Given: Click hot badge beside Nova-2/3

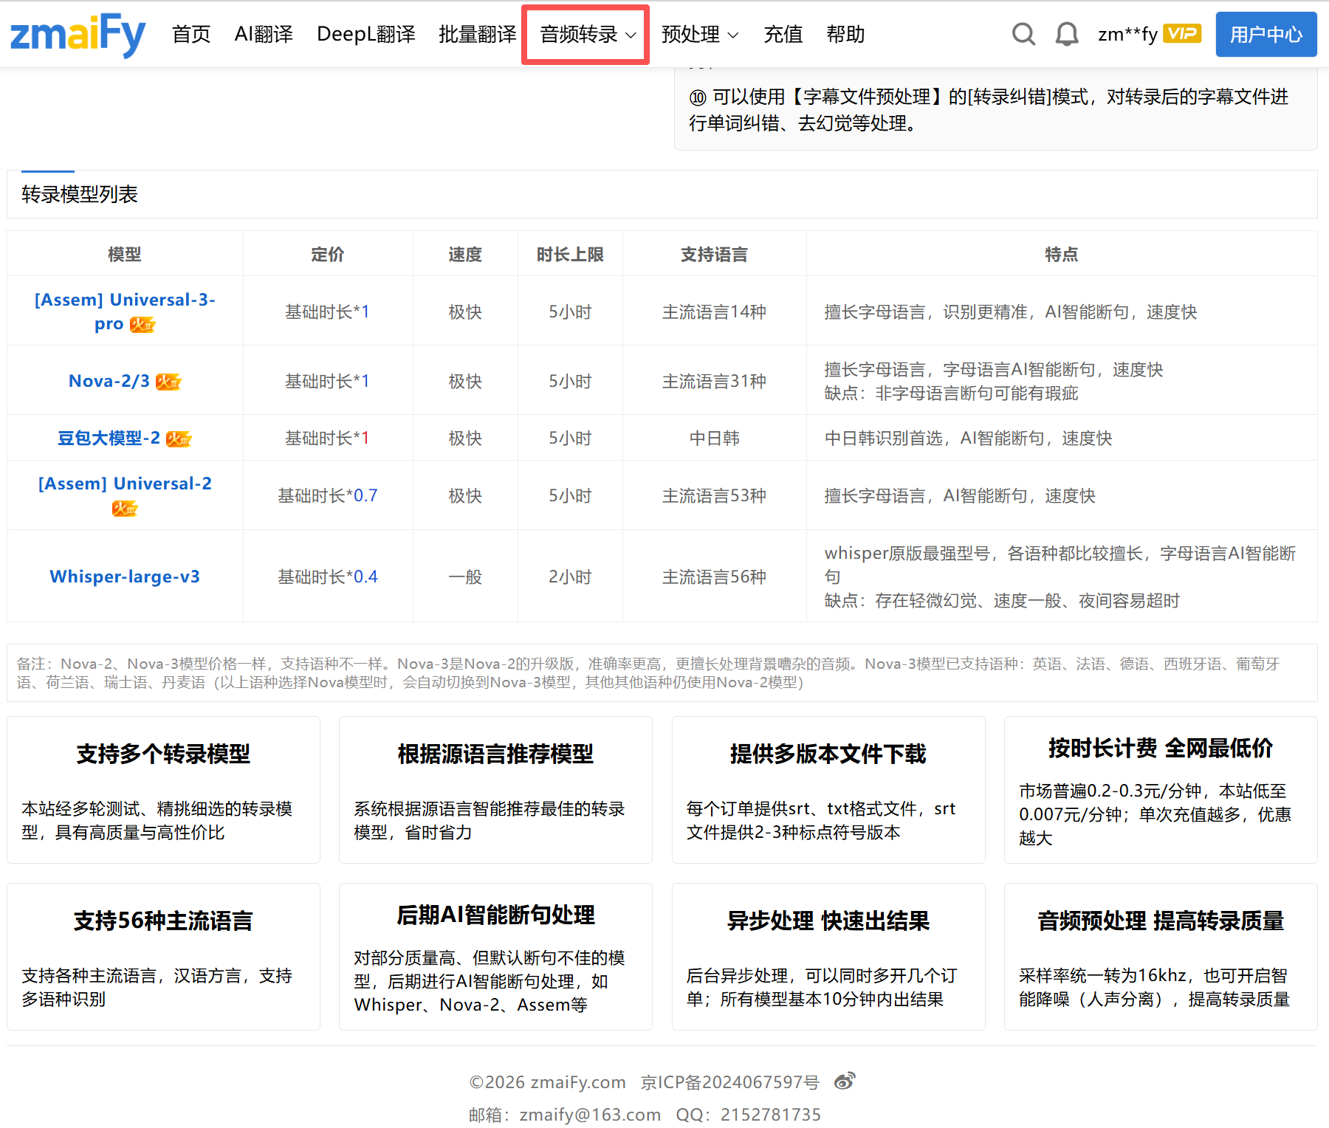Looking at the screenshot, I should coord(168,382).
